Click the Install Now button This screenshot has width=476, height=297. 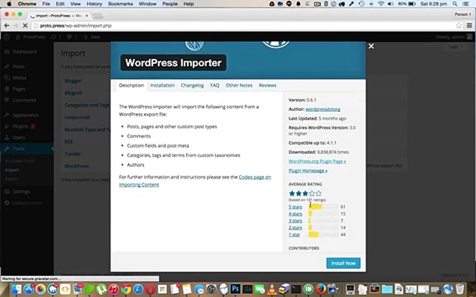[x=343, y=263]
